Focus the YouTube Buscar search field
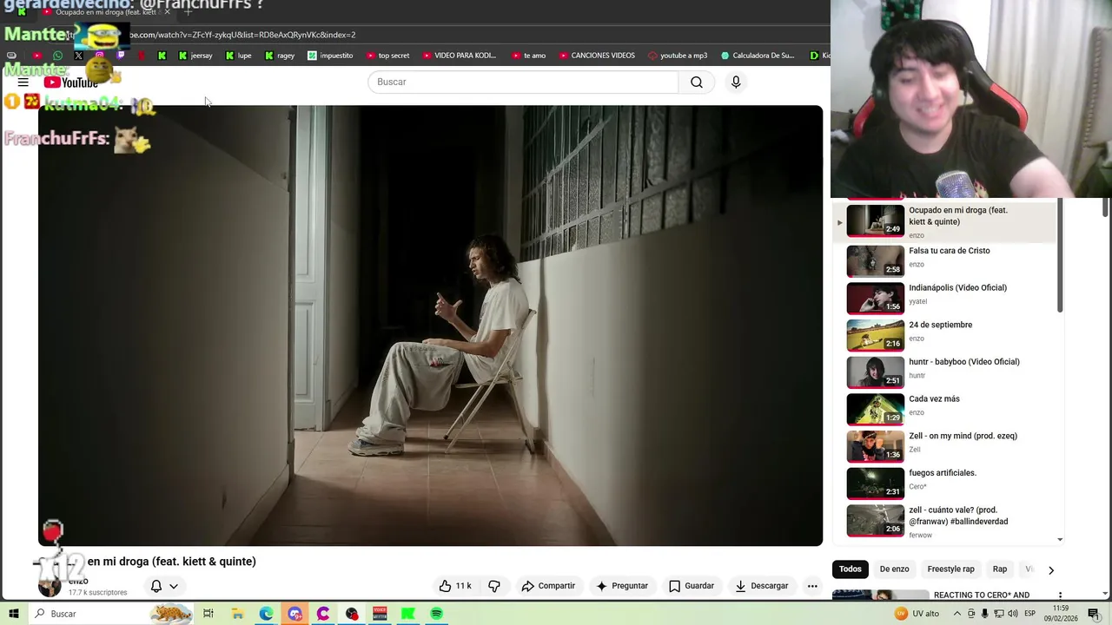The height and width of the screenshot is (625, 1112). tap(523, 82)
